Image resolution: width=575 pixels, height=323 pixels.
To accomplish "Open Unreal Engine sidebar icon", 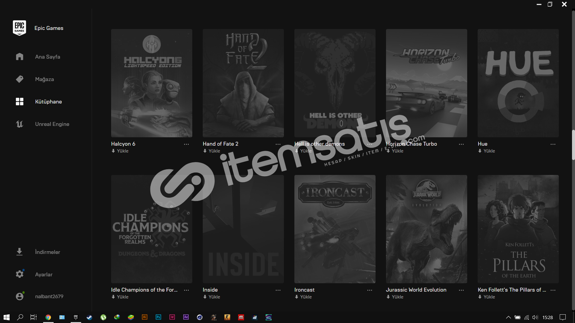I will pos(19,124).
